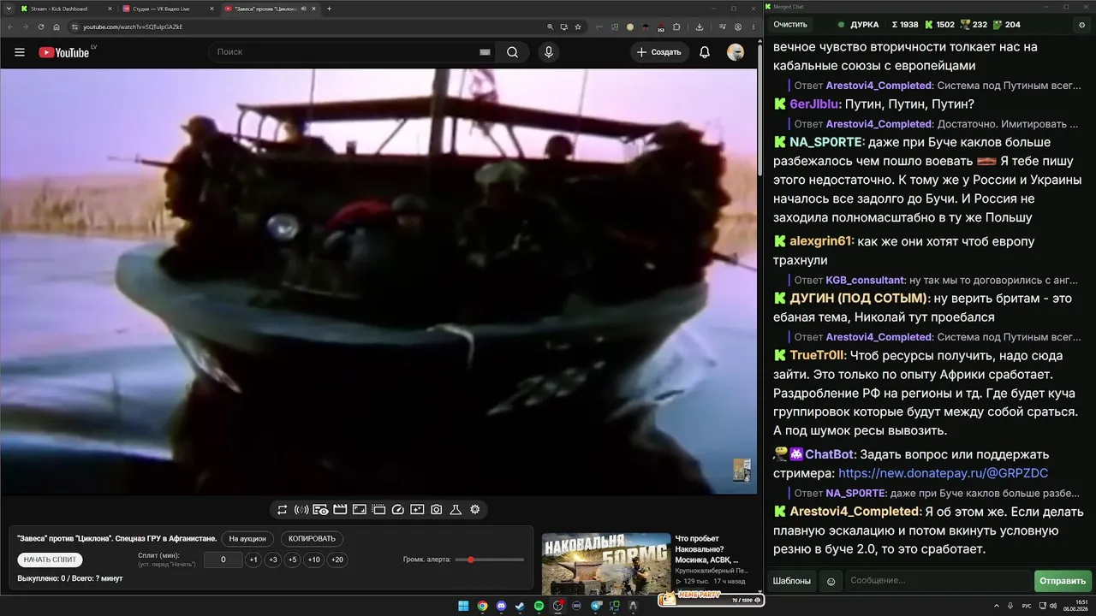The image size is (1096, 616).
Task: Open the YouTube account avatar menu
Action: click(736, 52)
